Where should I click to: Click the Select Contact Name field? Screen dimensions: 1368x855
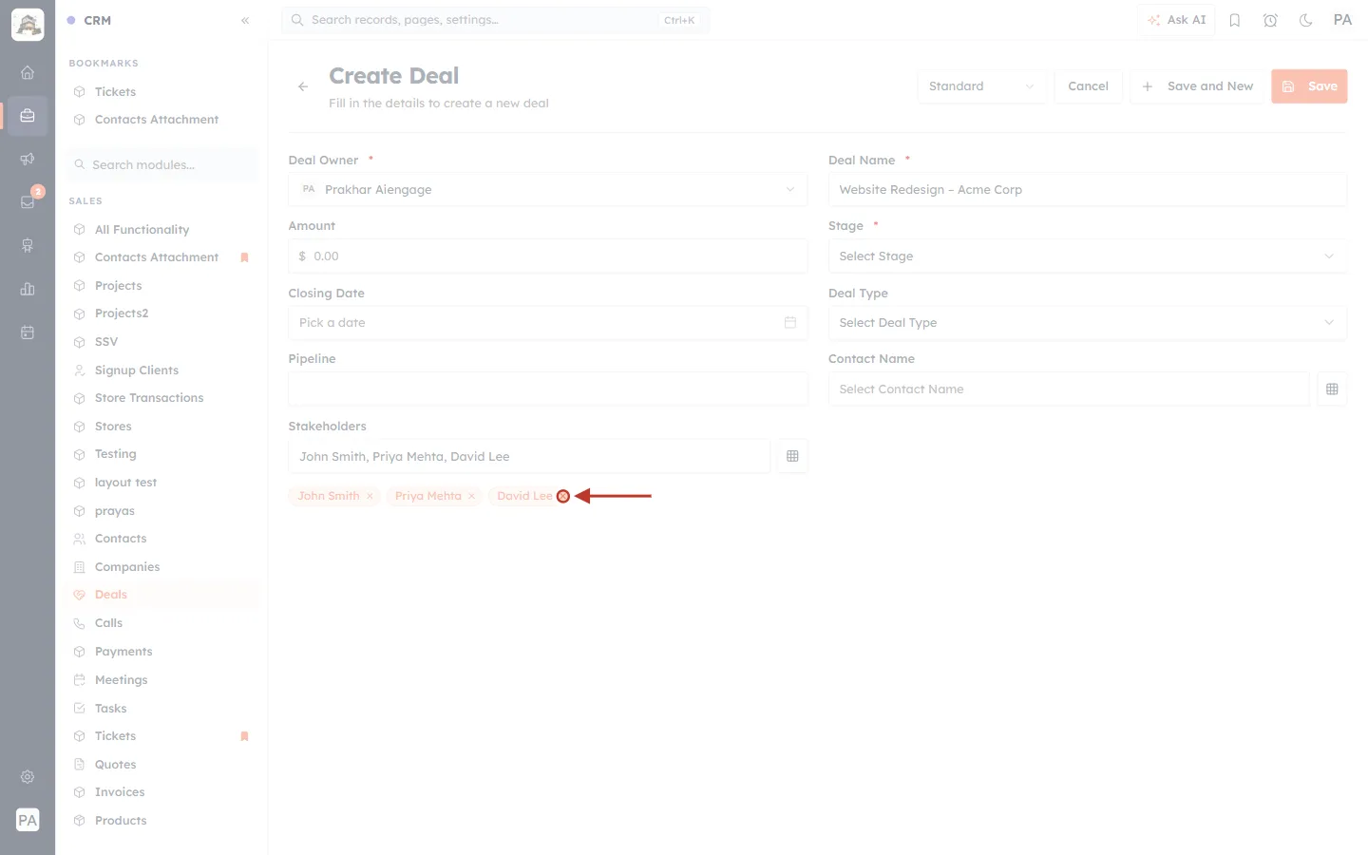point(1069,389)
